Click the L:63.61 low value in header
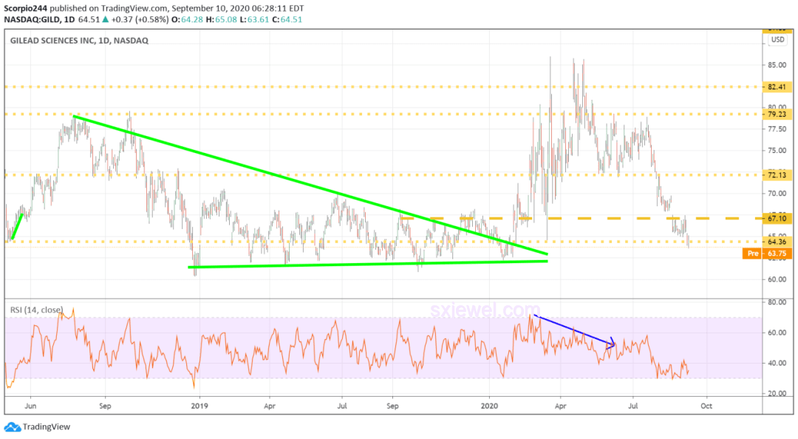This screenshot has width=798, height=439. coord(254,19)
